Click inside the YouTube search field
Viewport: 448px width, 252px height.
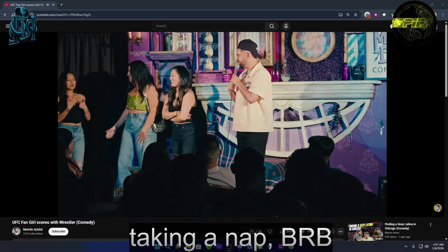pyautogui.click(x=209, y=26)
